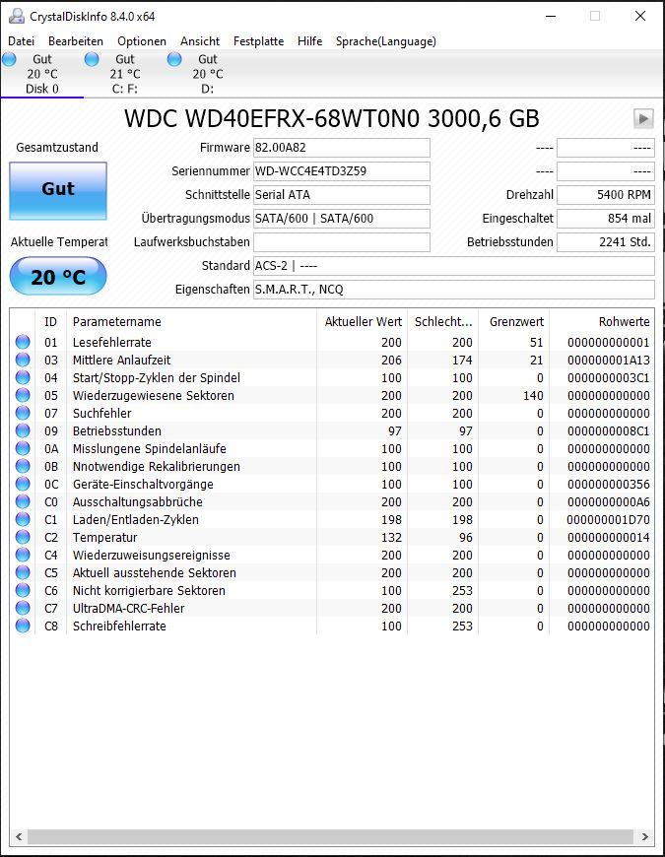This screenshot has width=665, height=857.
Task: Open the Ansicht menu
Action: pyautogui.click(x=200, y=41)
